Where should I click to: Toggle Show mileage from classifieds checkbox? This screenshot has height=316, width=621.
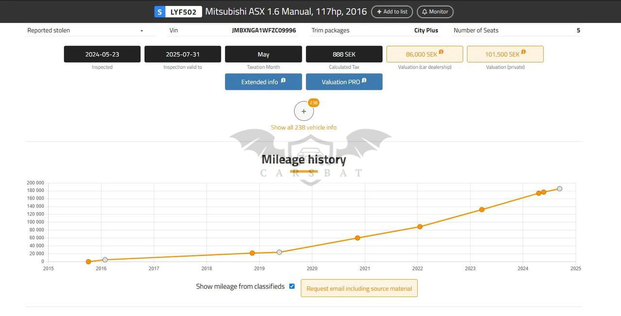point(292,286)
